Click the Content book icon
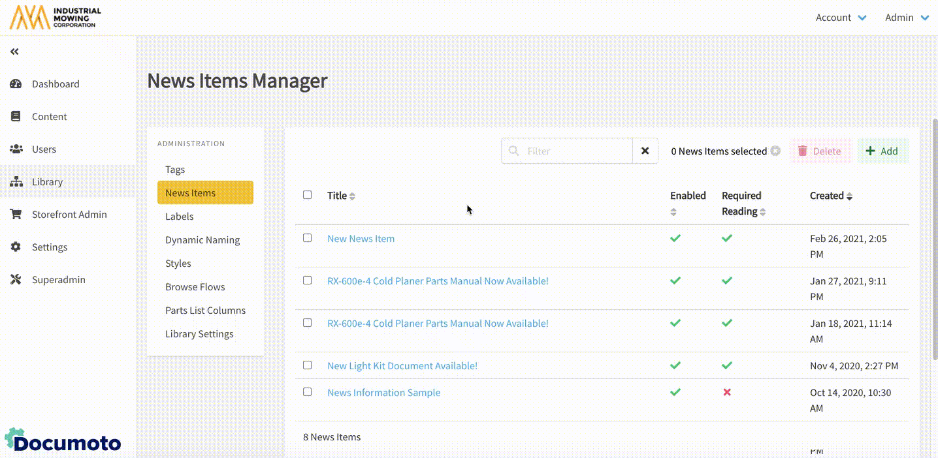 click(x=16, y=117)
